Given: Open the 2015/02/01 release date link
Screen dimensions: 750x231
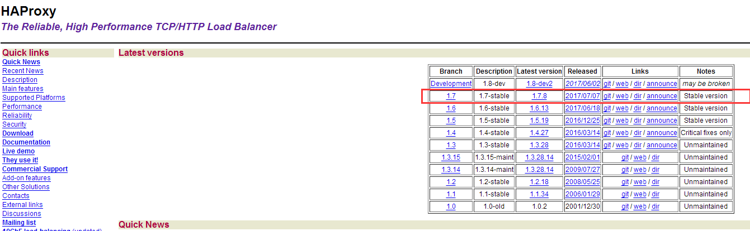Looking at the screenshot, I should (583, 157).
